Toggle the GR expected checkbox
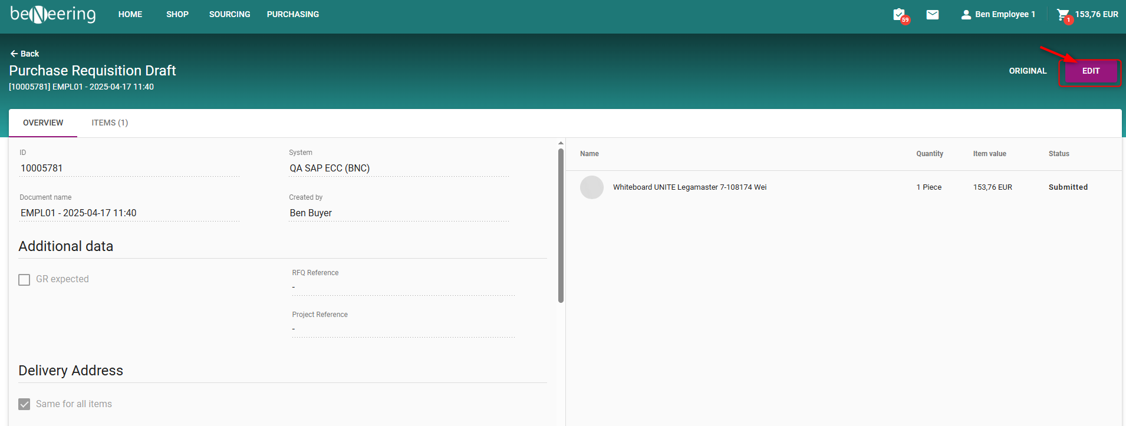Image resolution: width=1126 pixels, height=426 pixels. (24, 279)
